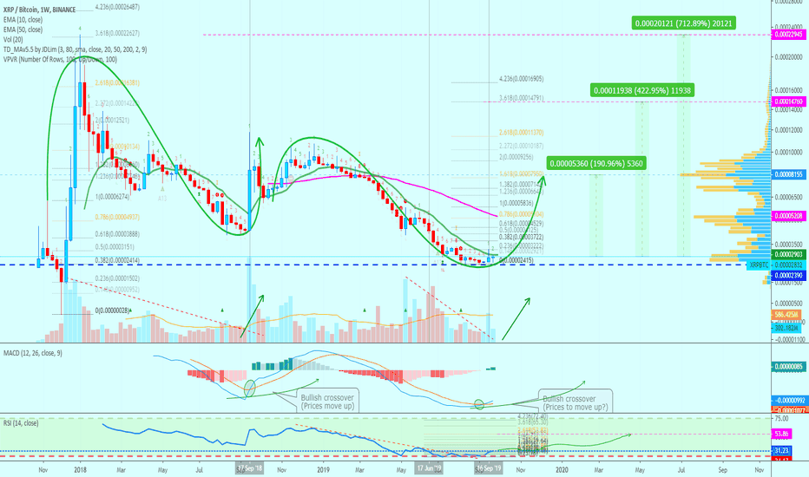Click the XRP / Bitcoin, 1W, BINANCE chart title
Viewport: 809px width, 477px height.
pyautogui.click(x=39, y=10)
